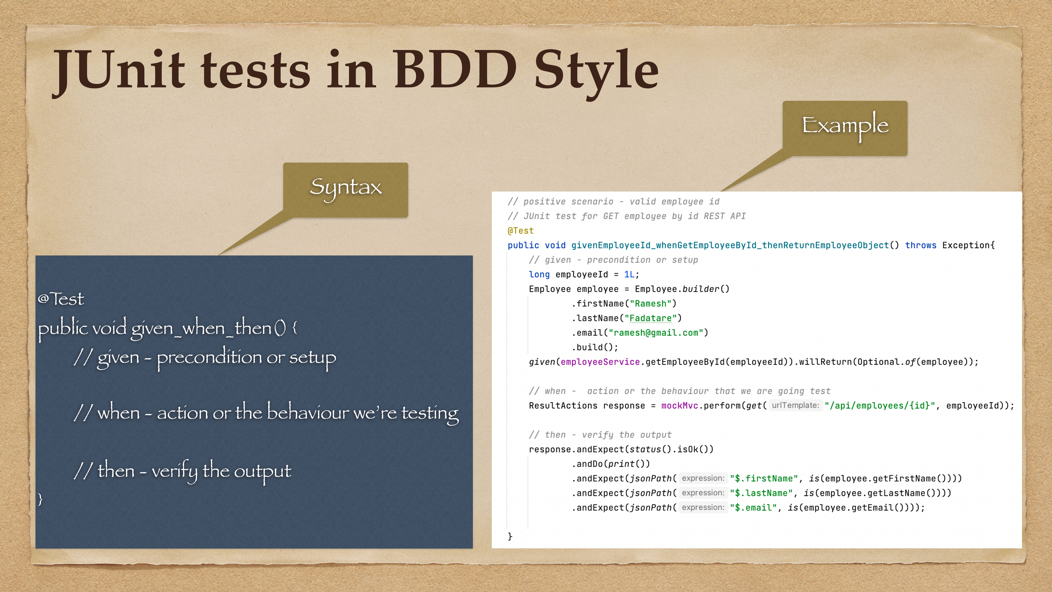1052x592 pixels.
Task: Click "// when - action or the behaviour we're testing"
Action: 266,413
